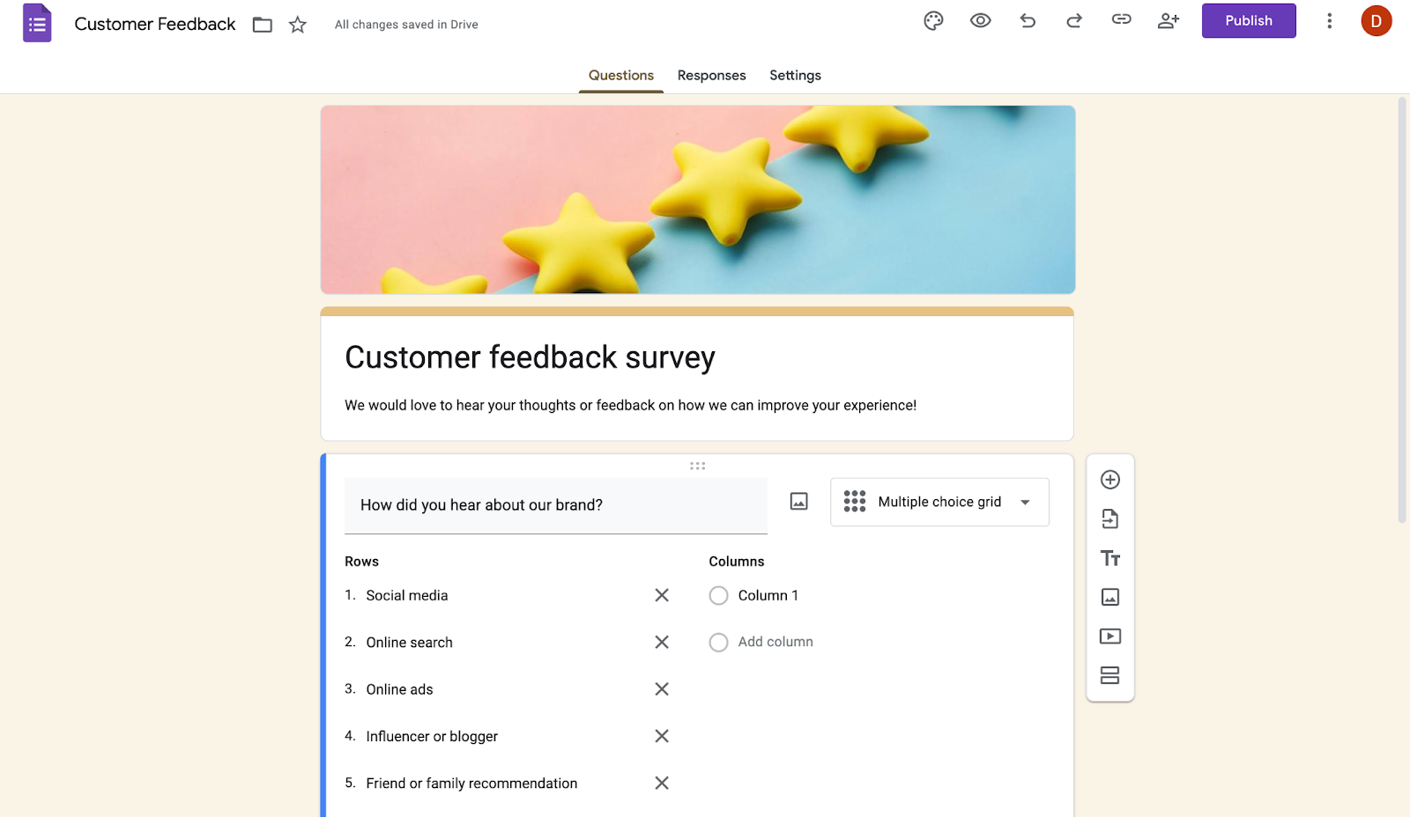Switch to the Responses tab
Screen dimensions: 1410x817
coord(711,75)
